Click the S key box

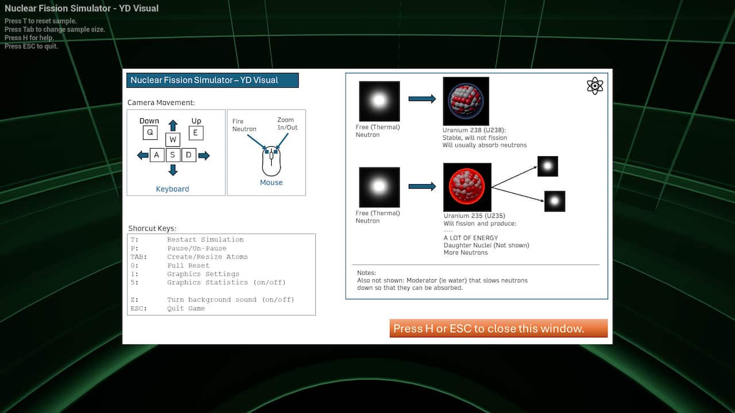[x=173, y=155]
